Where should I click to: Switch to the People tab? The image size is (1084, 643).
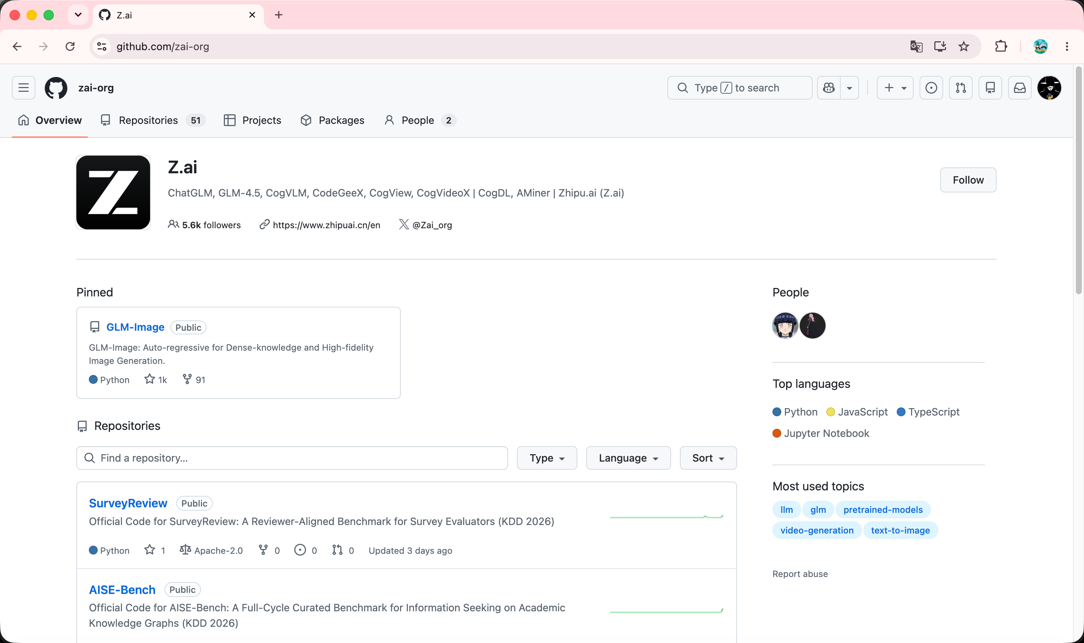(420, 121)
